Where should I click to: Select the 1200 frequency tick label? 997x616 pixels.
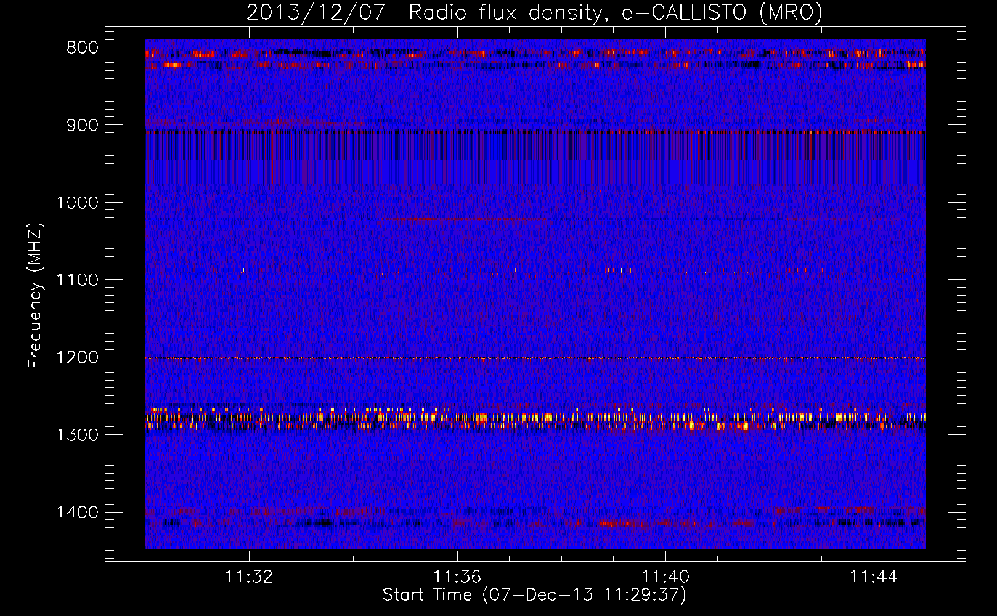coord(77,357)
